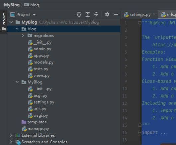Click the migrations folder icon
176x145 pixels.
click(x=30, y=35)
